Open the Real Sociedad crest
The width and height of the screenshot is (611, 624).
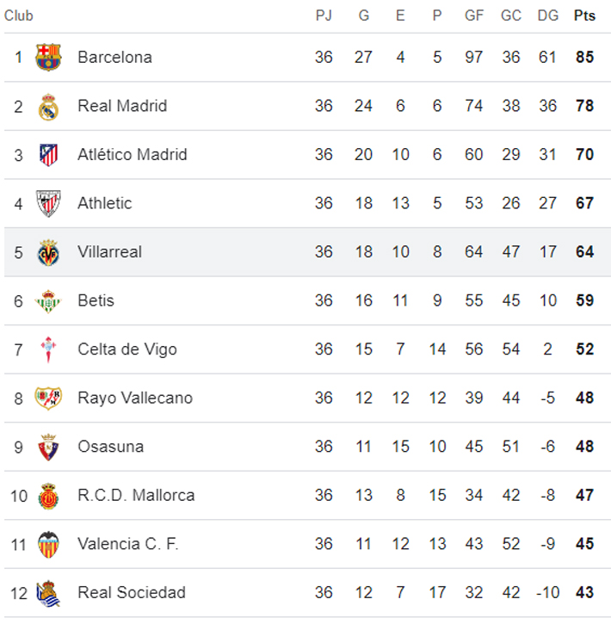pyautogui.click(x=48, y=593)
